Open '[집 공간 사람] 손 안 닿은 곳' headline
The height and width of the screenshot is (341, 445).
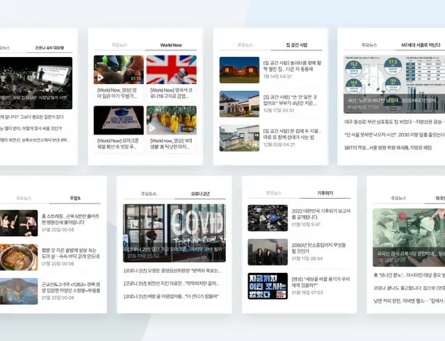point(290,100)
